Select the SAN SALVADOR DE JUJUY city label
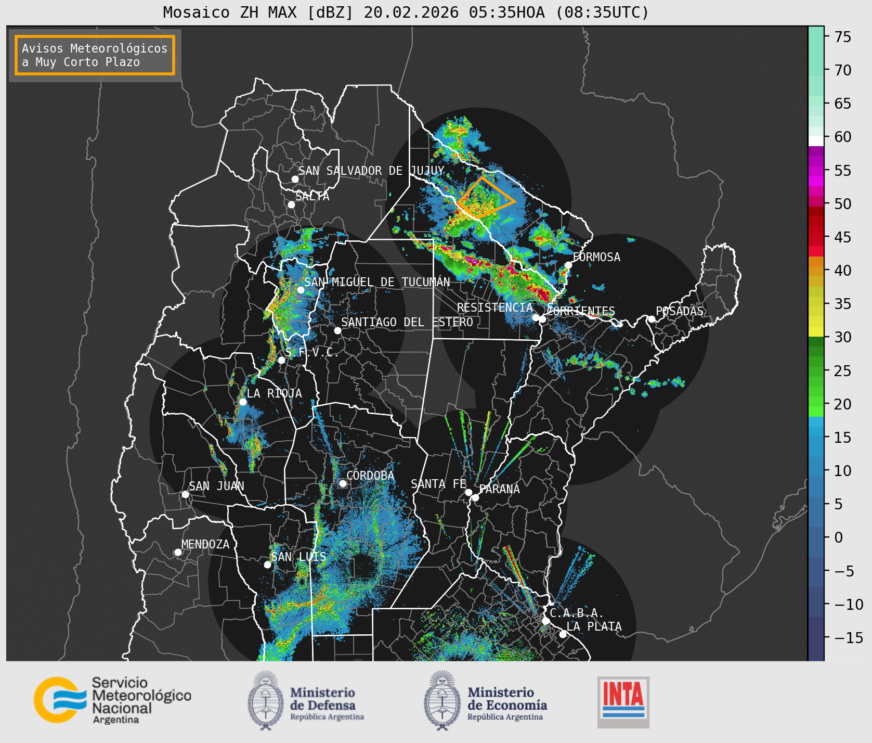Screen dimensions: 872x743 (x=371, y=171)
